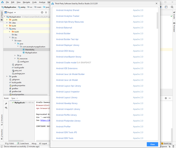
Task: Open the 2: Favorites side tab
Action: coord(2,134)
